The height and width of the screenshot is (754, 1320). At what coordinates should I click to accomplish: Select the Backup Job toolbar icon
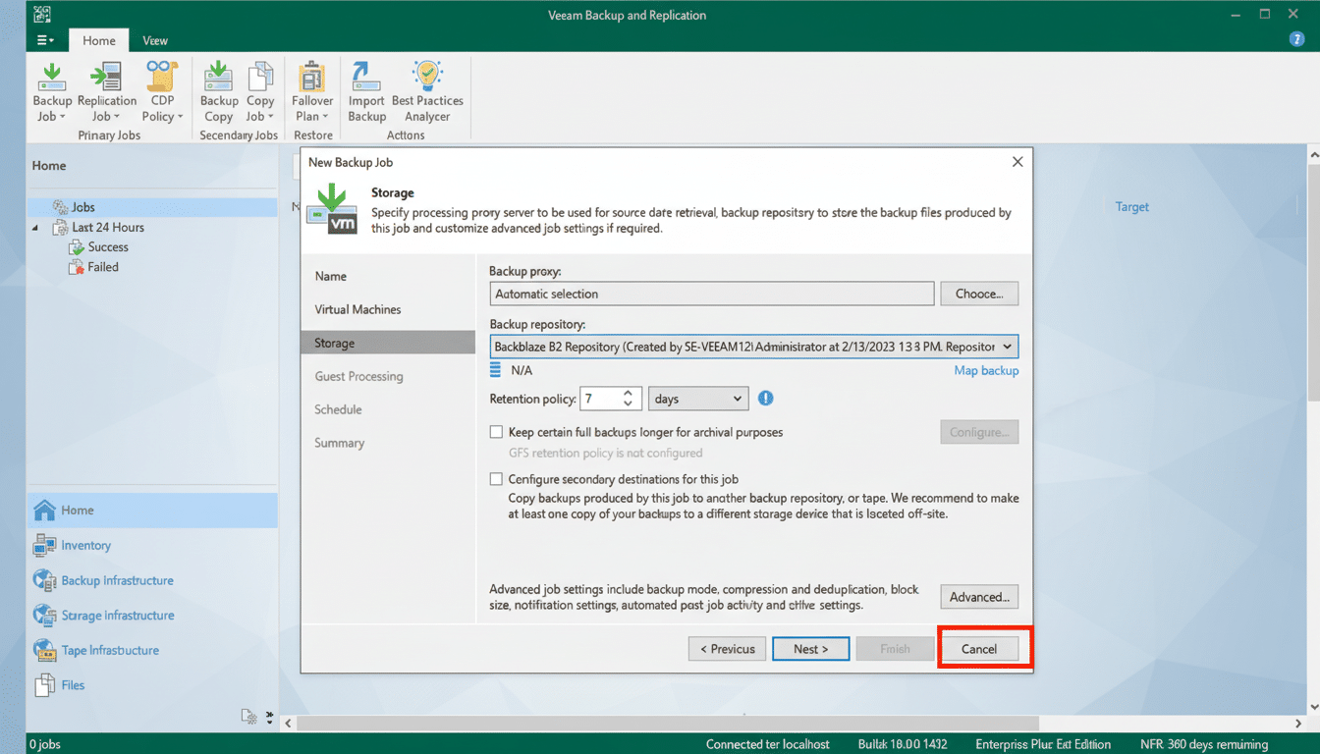(x=51, y=93)
